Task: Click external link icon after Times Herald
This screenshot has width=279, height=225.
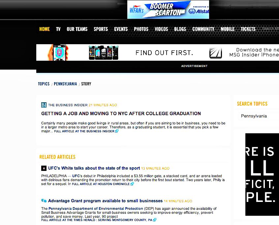Action: (x=155, y=220)
